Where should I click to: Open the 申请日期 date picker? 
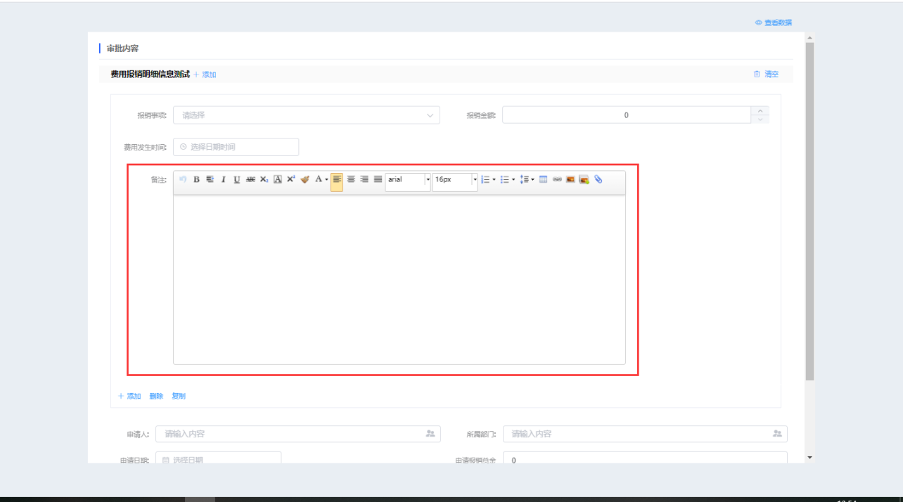tap(218, 458)
